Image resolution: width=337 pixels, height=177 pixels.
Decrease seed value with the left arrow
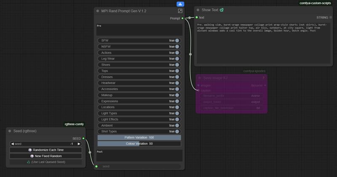(12, 144)
